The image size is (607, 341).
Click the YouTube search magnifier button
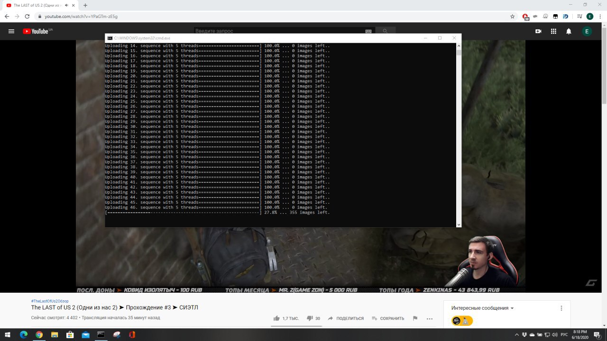click(x=385, y=31)
